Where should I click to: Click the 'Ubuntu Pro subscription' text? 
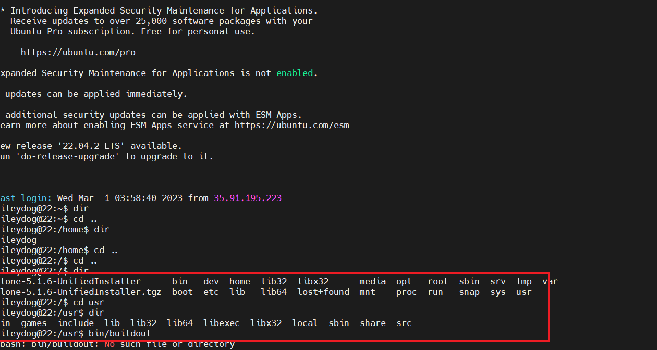click(70, 31)
